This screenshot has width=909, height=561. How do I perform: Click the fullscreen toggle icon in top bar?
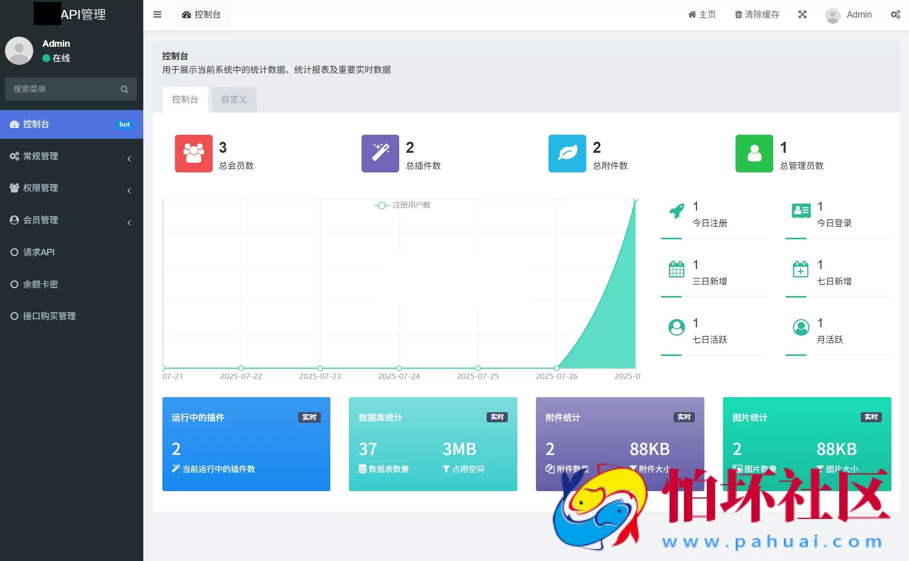pos(802,15)
